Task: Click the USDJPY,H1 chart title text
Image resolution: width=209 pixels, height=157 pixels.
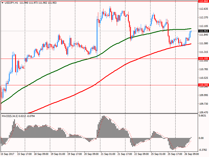Action: pos(11,3)
